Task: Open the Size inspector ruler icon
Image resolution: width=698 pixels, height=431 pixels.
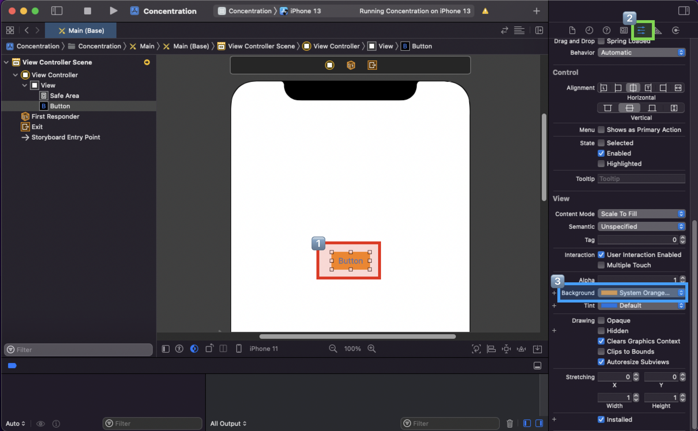Action: 659,30
